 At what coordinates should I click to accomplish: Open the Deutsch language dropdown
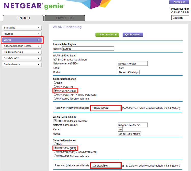tap(180, 18)
